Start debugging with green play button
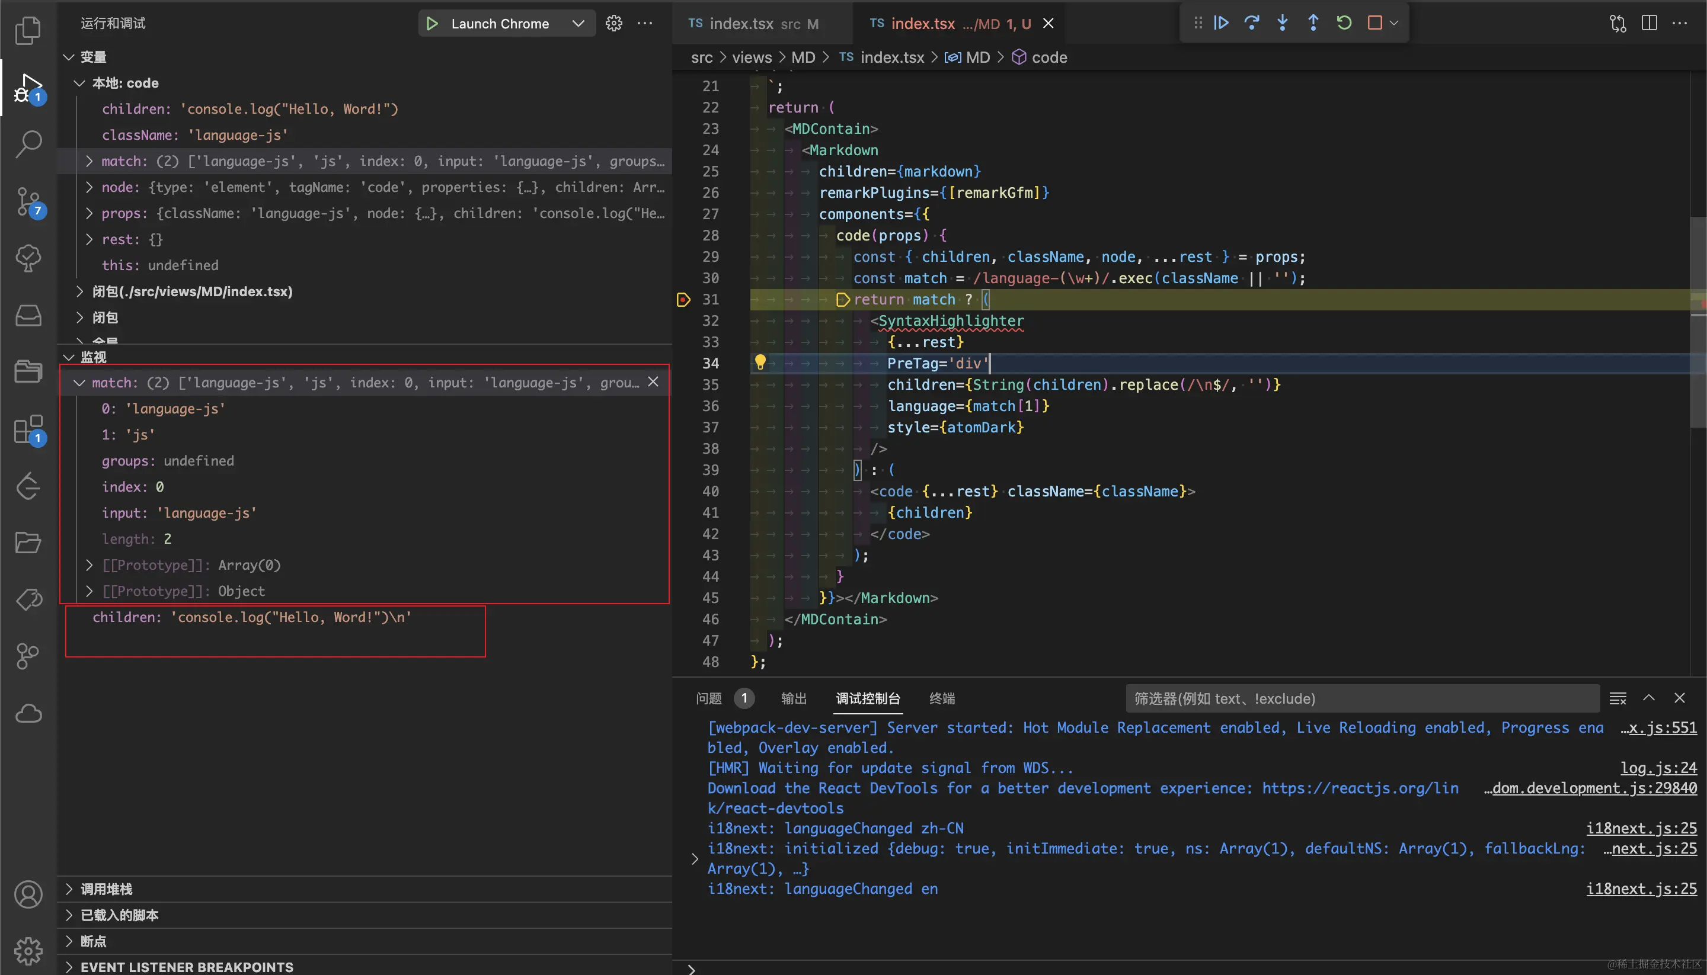 click(432, 24)
